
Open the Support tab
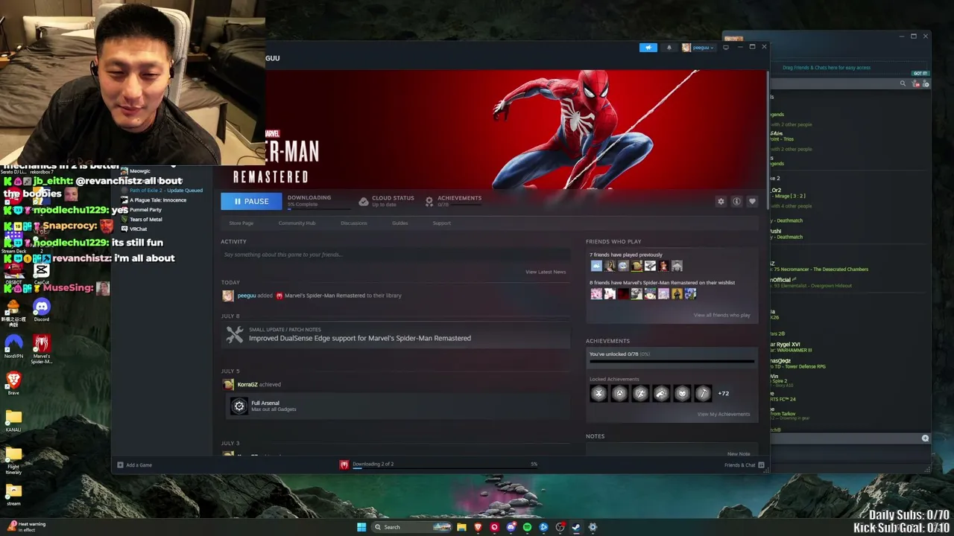(442, 223)
